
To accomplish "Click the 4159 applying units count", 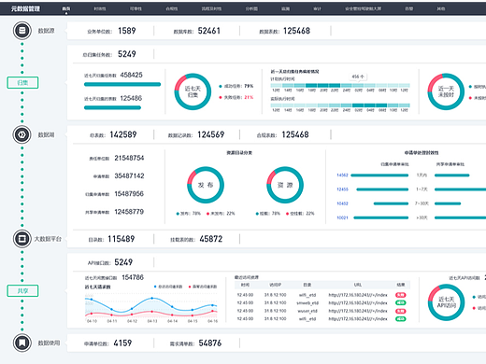I will point(122,343).
